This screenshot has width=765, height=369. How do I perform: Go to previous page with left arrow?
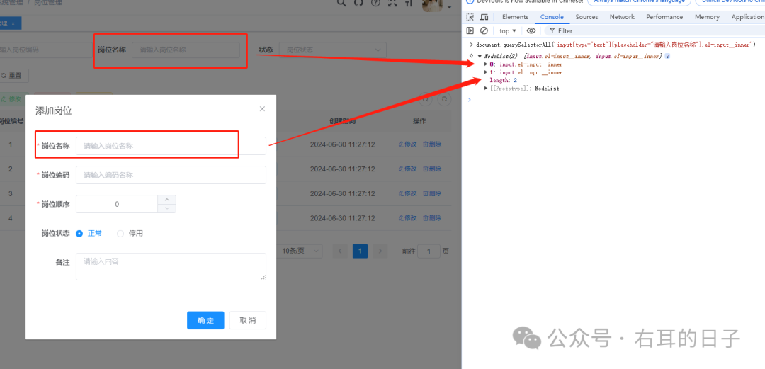341,251
